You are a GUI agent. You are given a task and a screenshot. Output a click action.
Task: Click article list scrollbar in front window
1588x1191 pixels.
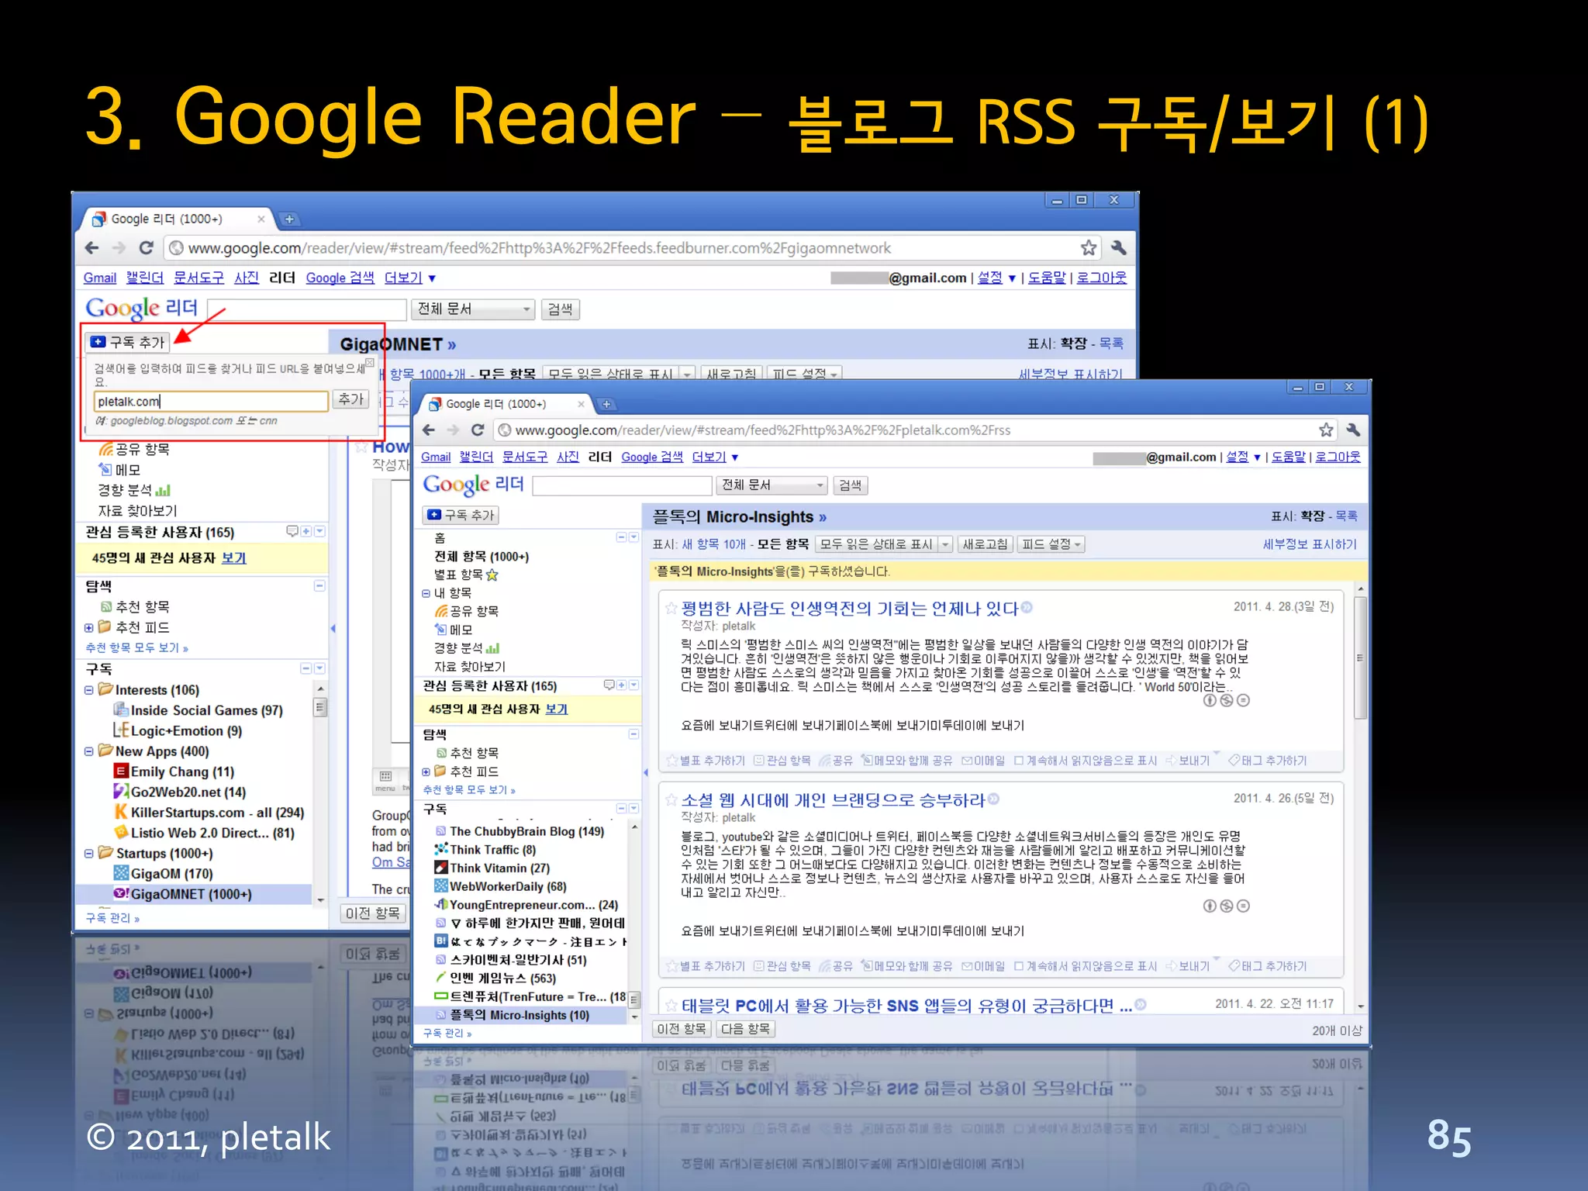1360,658
